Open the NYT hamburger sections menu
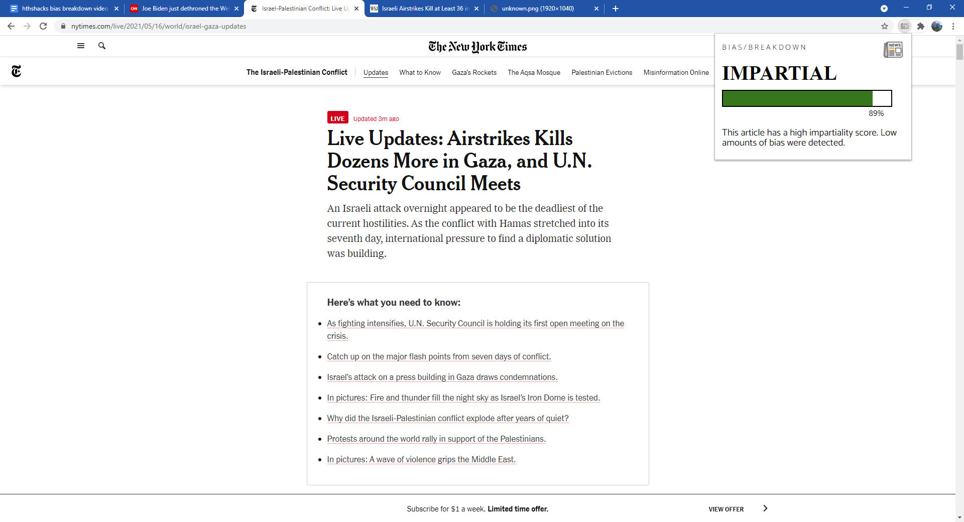Image resolution: width=964 pixels, height=522 pixels. (x=81, y=46)
